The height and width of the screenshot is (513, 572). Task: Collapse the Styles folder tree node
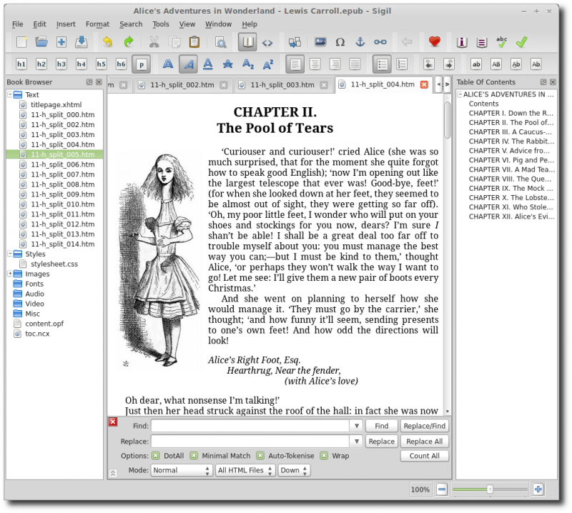10,254
